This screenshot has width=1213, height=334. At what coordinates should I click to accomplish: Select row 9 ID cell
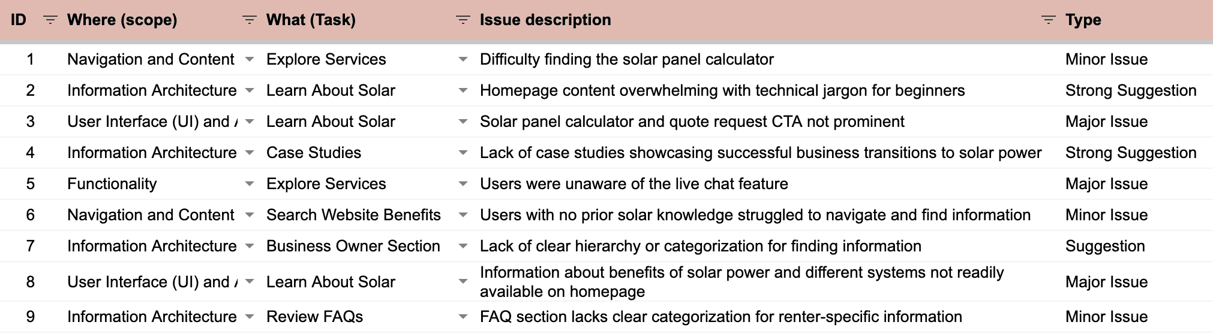pos(31,317)
